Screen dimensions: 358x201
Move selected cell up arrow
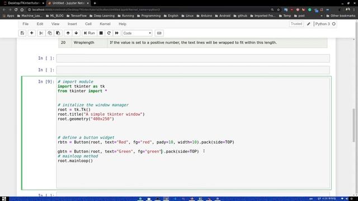click(68, 33)
